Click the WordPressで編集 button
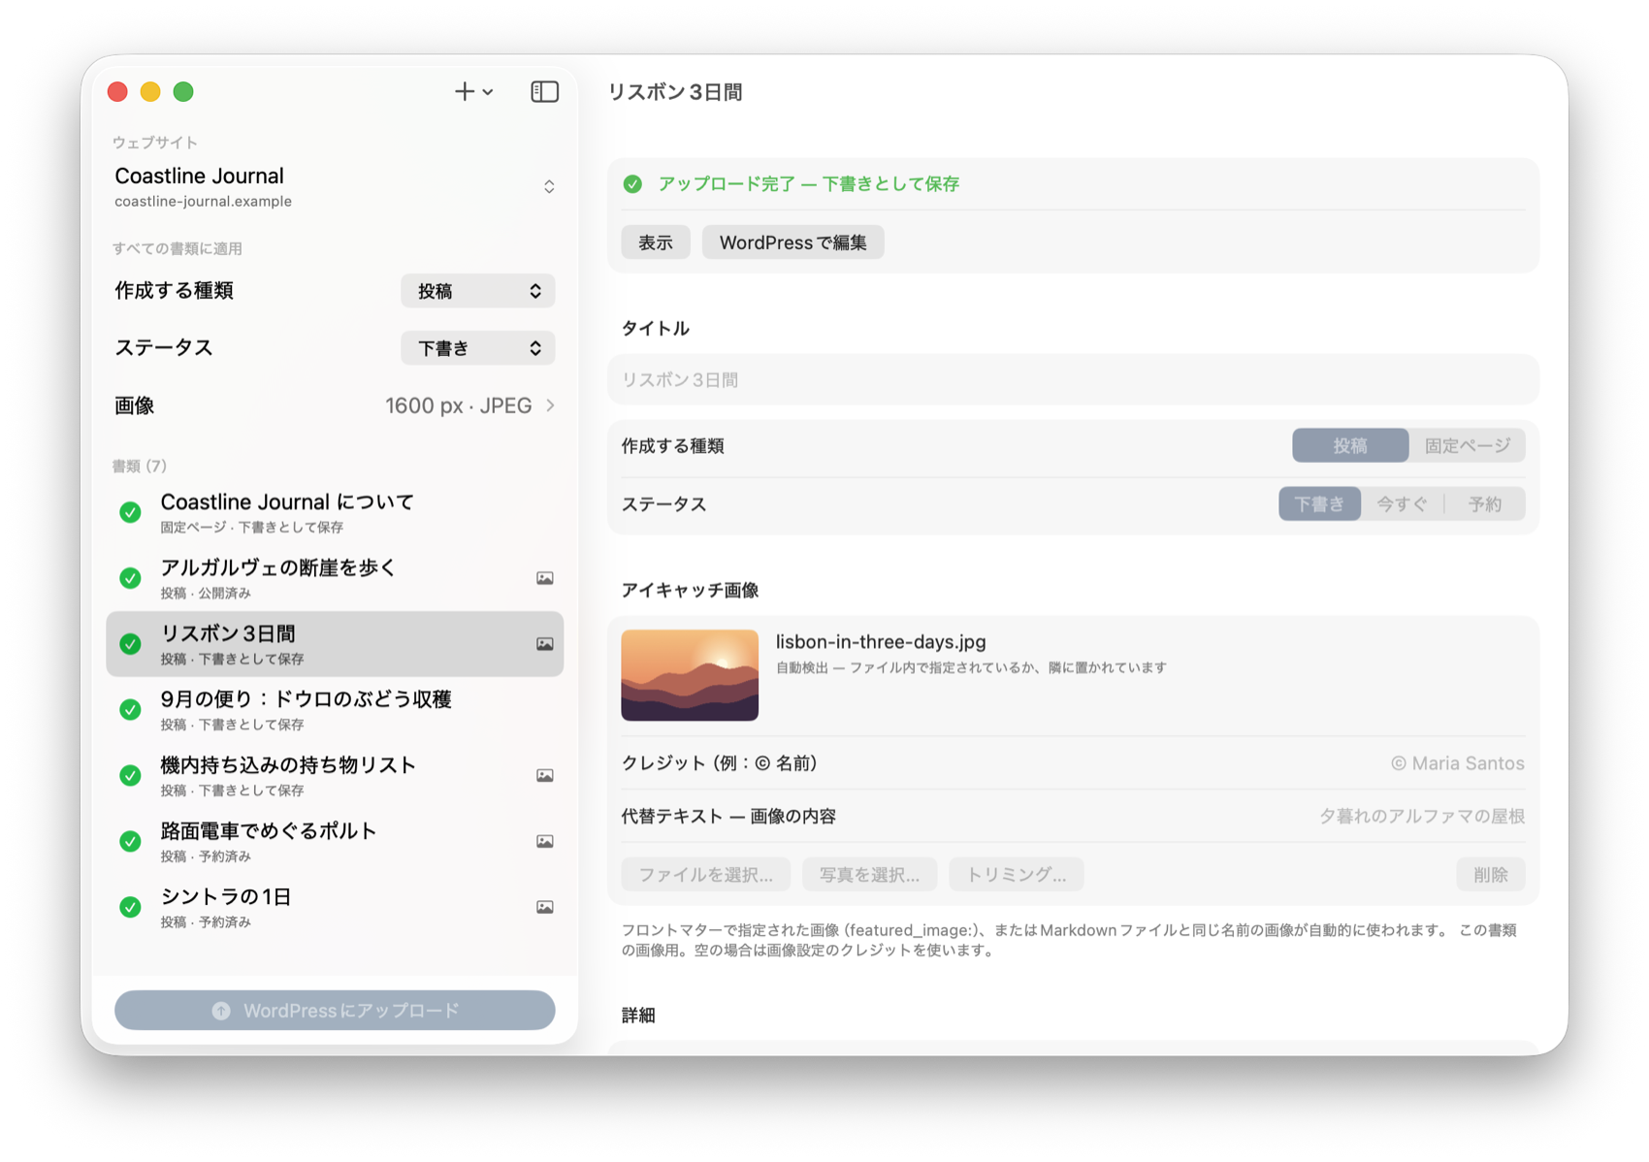Image resolution: width=1649 pixels, height=1162 pixels. coord(793,242)
